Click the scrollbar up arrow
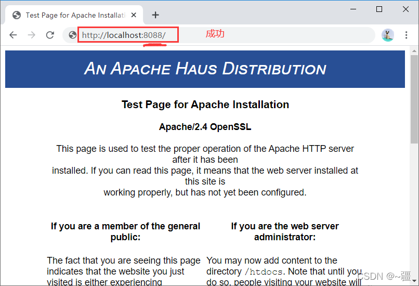 (414, 51)
